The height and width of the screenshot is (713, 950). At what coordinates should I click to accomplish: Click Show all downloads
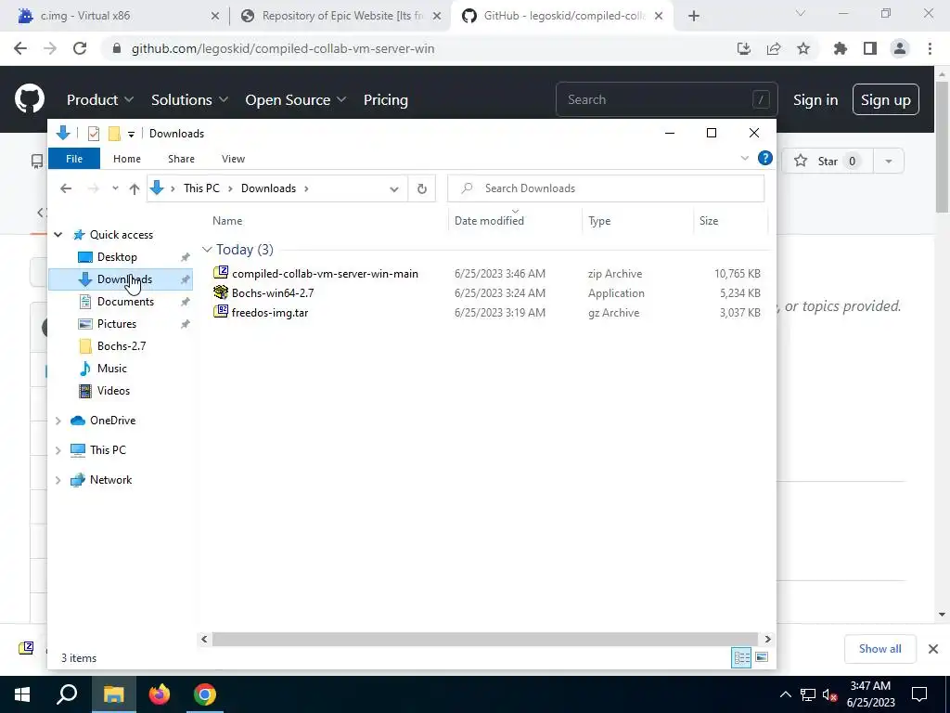[x=879, y=649]
